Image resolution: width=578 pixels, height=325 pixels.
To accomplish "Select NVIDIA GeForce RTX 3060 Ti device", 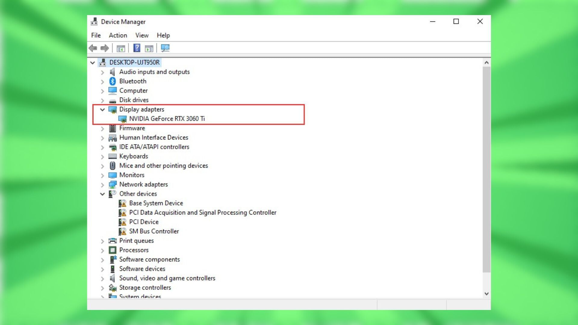I will click(167, 119).
